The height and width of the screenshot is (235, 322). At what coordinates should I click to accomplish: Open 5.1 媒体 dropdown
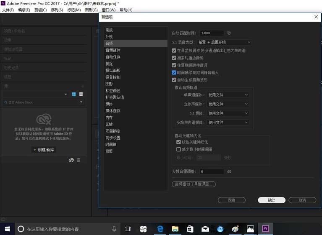228,113
